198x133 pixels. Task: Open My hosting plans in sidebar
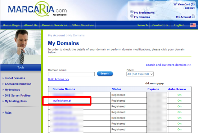[15, 101]
